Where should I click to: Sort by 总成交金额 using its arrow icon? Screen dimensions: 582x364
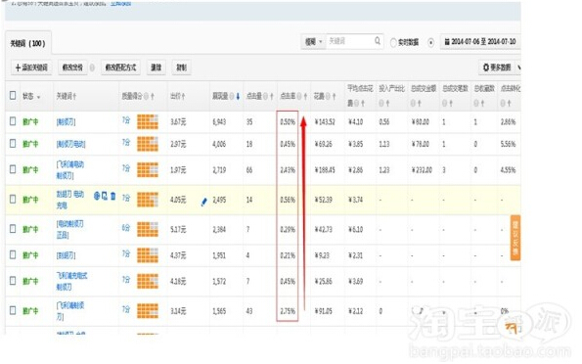420,103
